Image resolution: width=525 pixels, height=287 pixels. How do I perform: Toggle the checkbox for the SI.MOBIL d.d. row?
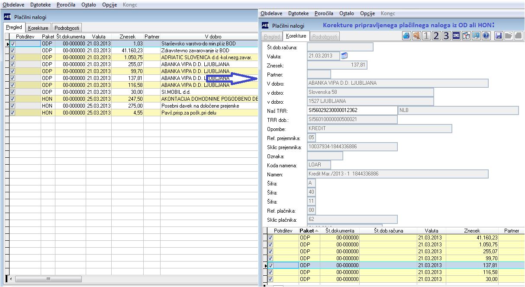[x=13, y=92]
